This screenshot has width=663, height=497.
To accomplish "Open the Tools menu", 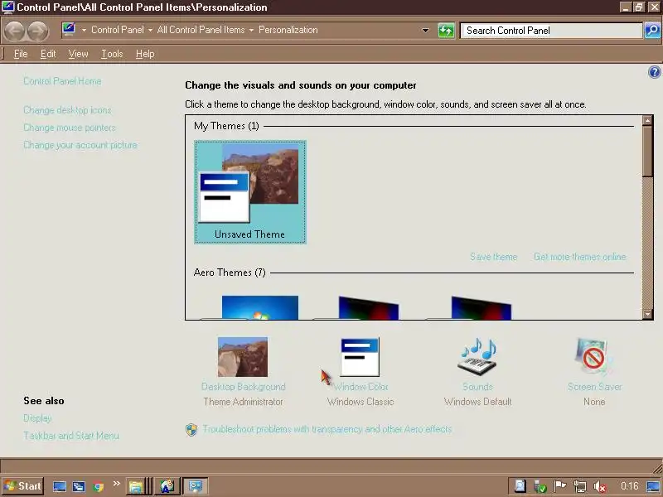I will tap(112, 54).
